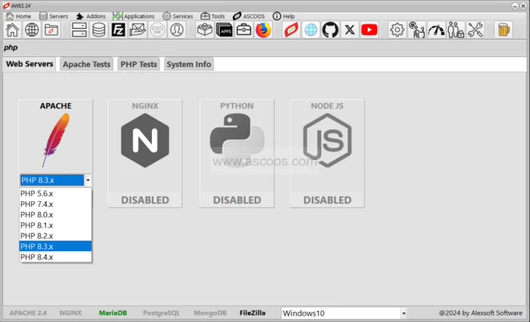Open the globe website toolbar icon
Image resolution: width=530 pixels, height=322 pixels.
point(32,30)
